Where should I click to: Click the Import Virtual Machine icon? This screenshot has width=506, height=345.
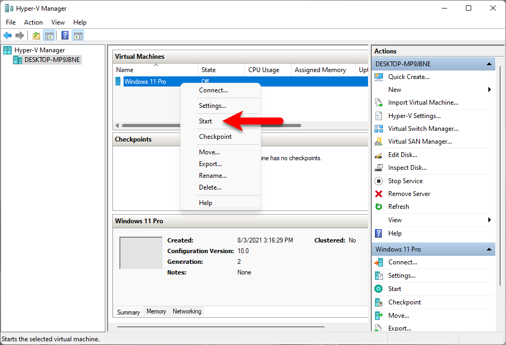tap(379, 103)
